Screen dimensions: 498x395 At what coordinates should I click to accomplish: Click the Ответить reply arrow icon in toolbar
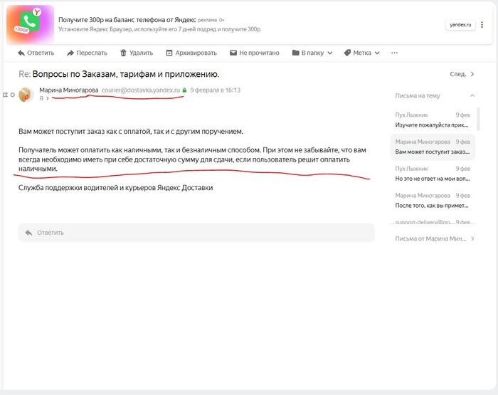pos(21,53)
